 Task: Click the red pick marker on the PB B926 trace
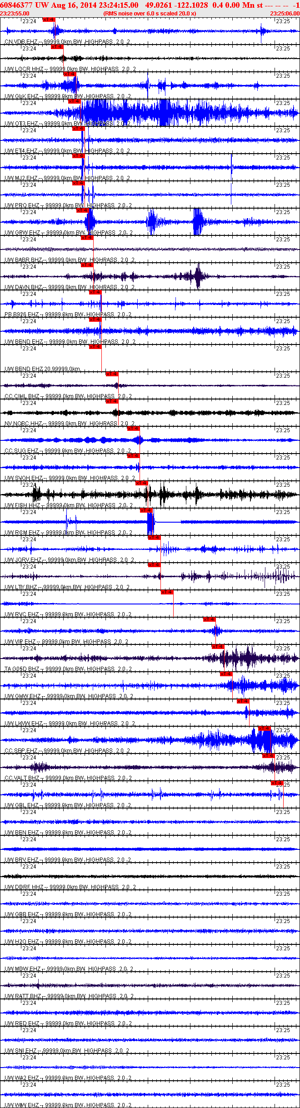pos(95,292)
